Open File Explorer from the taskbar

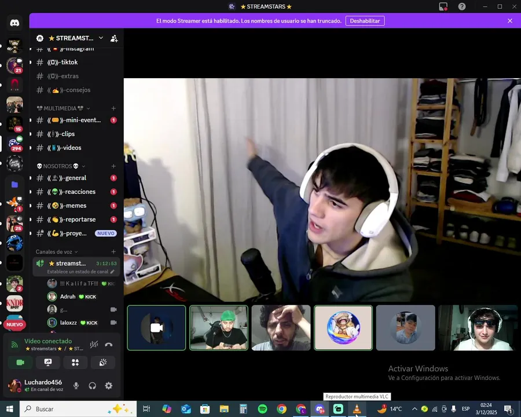(224, 409)
